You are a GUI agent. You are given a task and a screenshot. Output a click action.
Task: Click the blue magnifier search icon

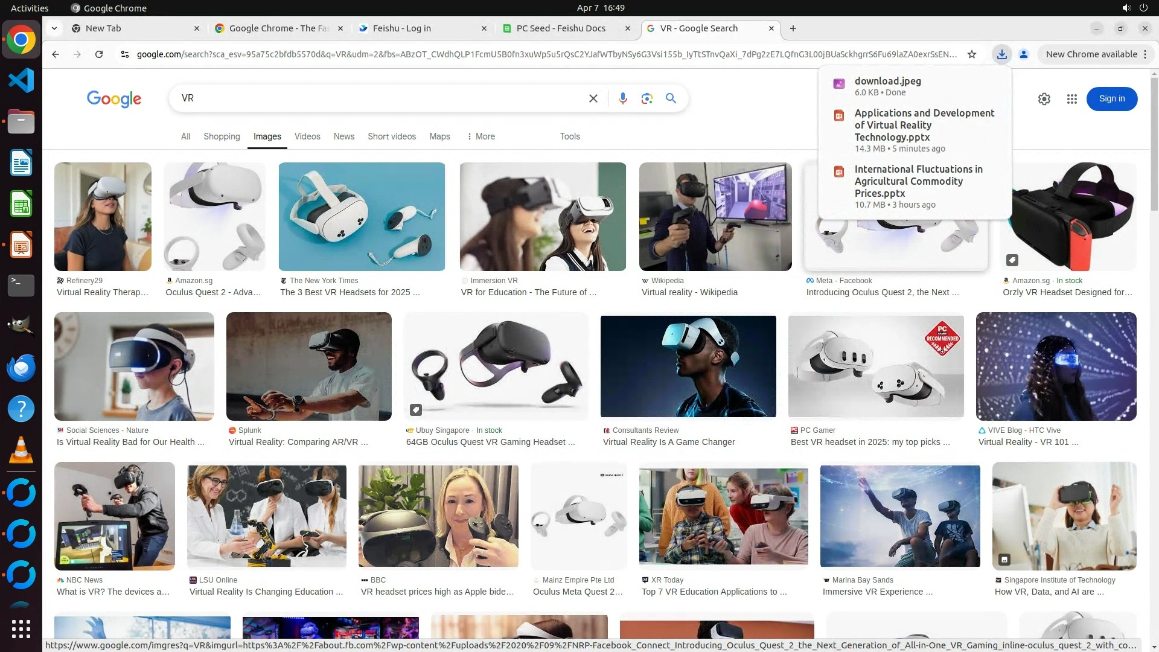tap(671, 98)
